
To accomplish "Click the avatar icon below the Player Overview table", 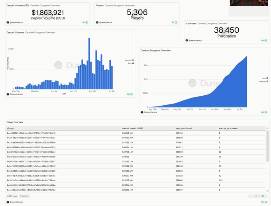I will point(8,202).
